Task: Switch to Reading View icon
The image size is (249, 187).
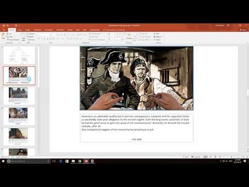Action: (x=215, y=157)
